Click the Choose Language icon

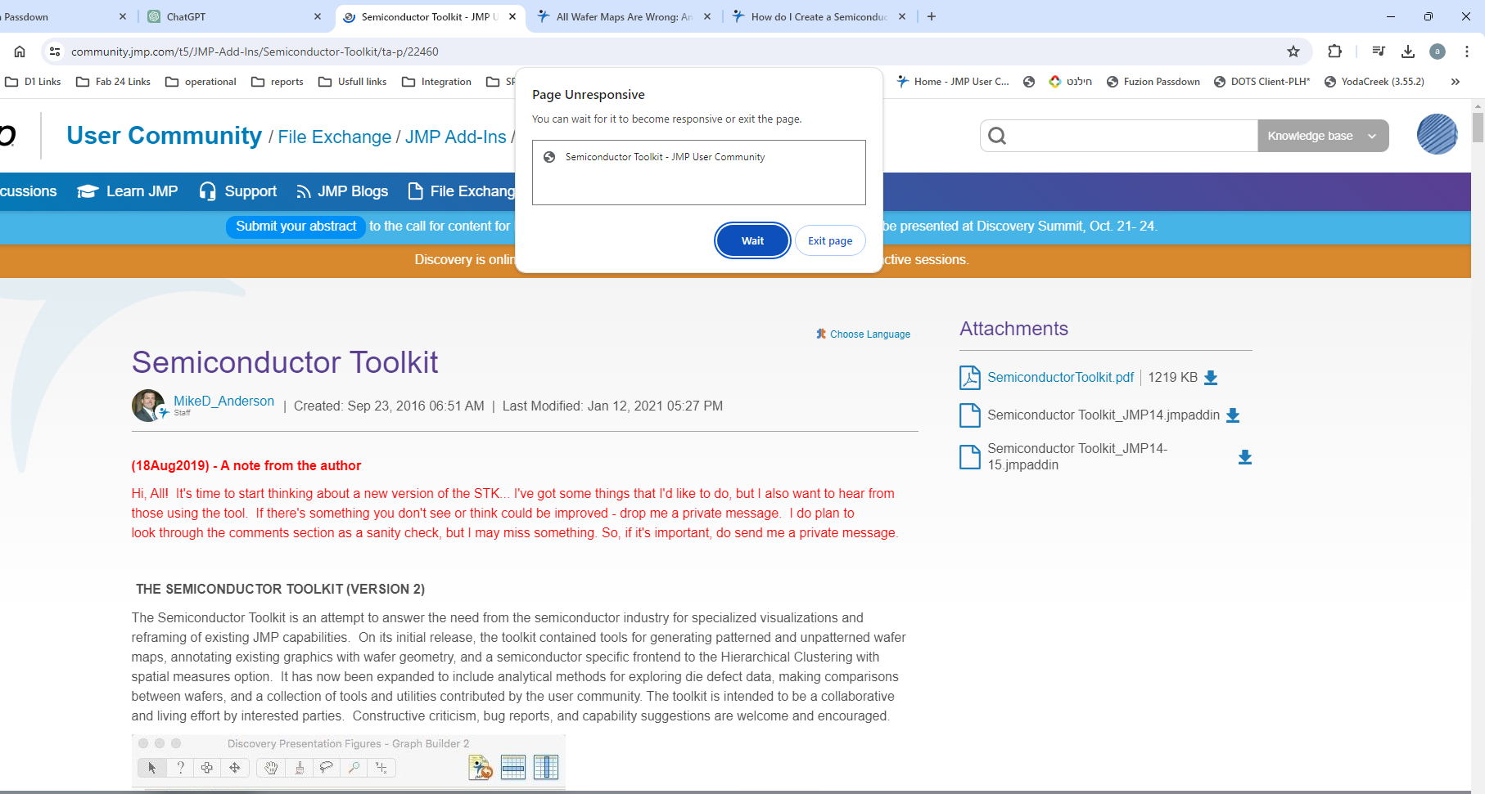821,334
